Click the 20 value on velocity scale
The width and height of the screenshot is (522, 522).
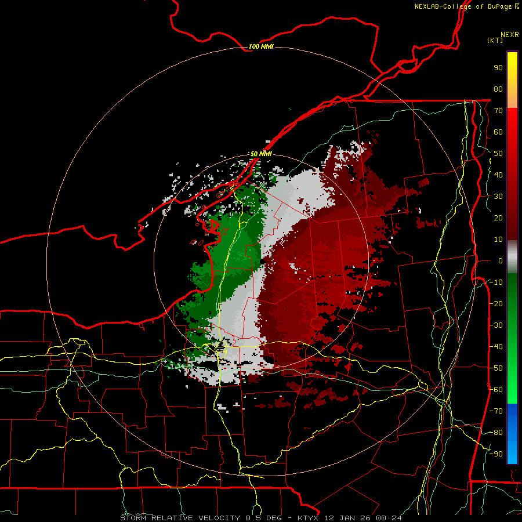click(498, 217)
